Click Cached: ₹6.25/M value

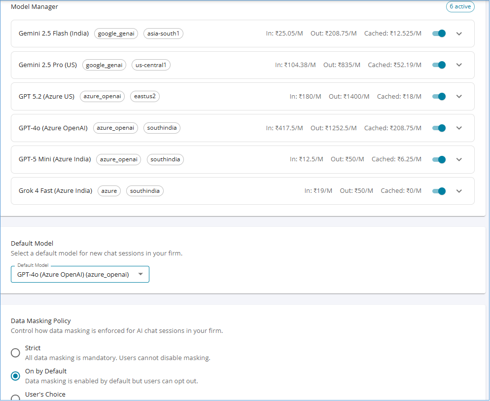click(396, 159)
